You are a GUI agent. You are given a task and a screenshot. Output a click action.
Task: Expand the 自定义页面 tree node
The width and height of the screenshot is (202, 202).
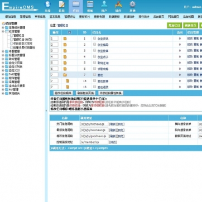click(3, 63)
